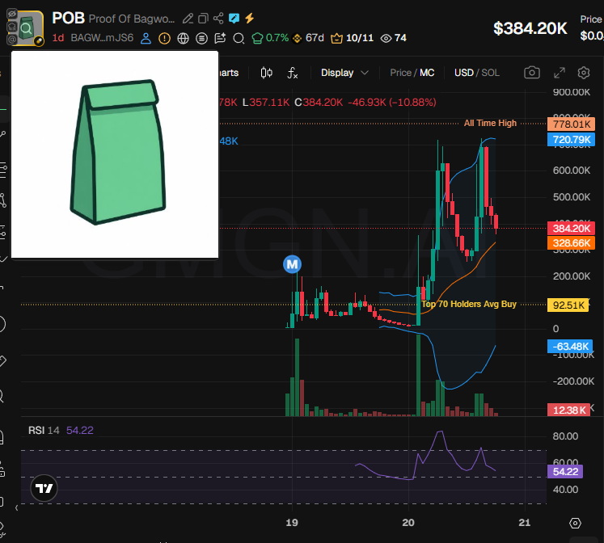This screenshot has width=604, height=543.
Task: Click the chef hat icon beside the token avatar
Action: click(x=12, y=27)
